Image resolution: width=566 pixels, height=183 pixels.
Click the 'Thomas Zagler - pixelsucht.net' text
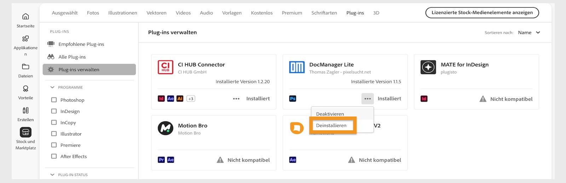coord(340,72)
